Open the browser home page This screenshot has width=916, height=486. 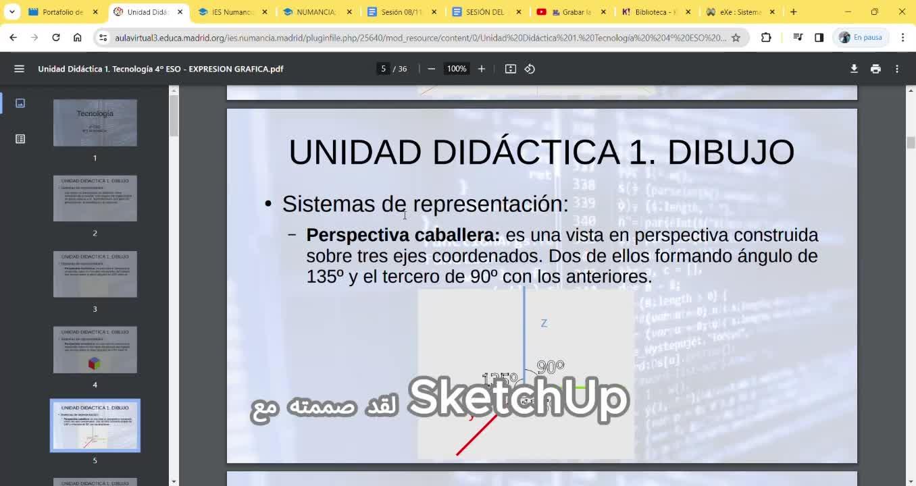[x=78, y=38]
